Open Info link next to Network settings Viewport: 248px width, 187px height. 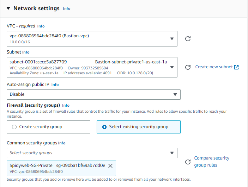(x=67, y=8)
